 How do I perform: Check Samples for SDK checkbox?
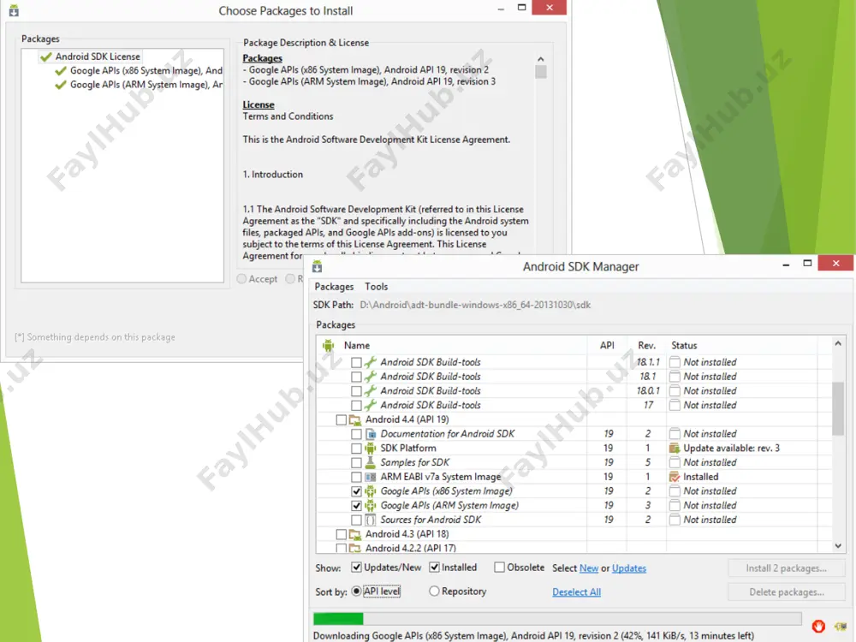(356, 462)
